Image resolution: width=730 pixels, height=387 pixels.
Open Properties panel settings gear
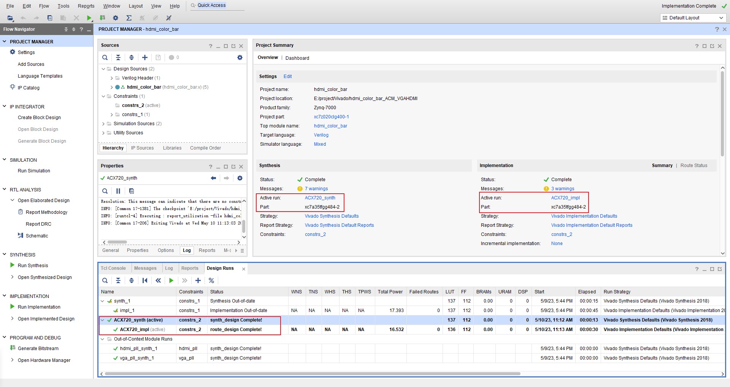pyautogui.click(x=240, y=178)
